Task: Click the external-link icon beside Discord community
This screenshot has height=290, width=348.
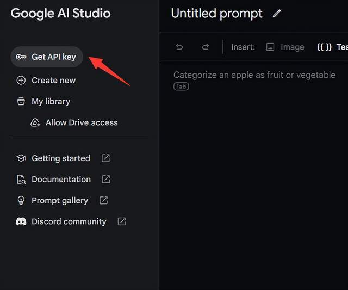Action: 122,222
